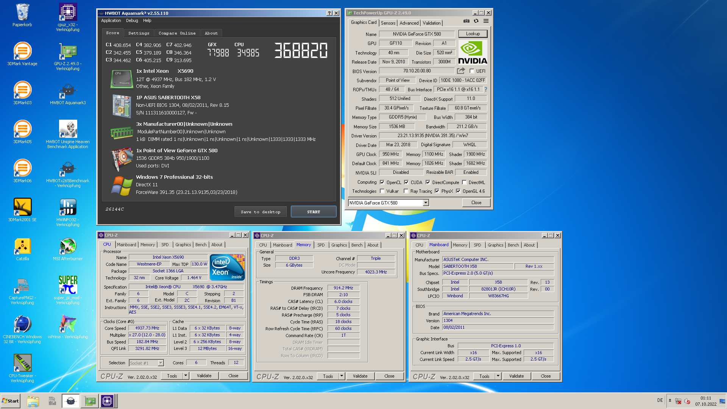727x409 pixels.
Task: Open GPU selection dropdown NVIDIA GeForce GTX 580
Action: pos(388,203)
